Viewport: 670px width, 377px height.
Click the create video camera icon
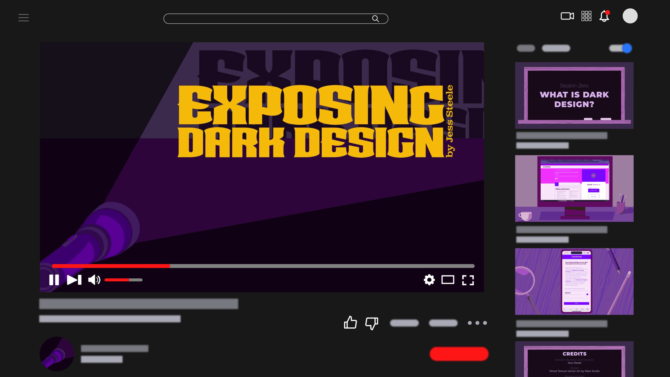tap(567, 16)
